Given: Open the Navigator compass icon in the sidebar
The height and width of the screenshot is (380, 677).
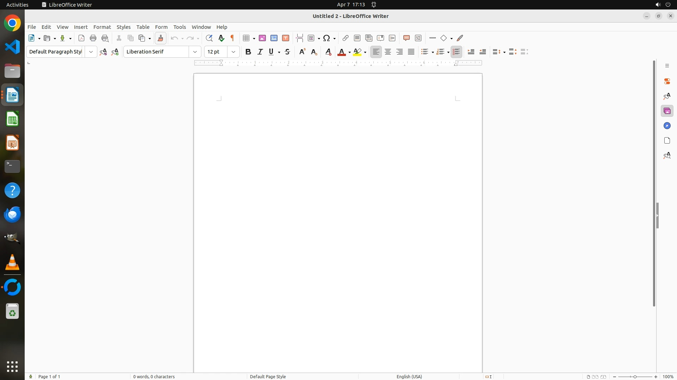Looking at the screenshot, I should [667, 126].
